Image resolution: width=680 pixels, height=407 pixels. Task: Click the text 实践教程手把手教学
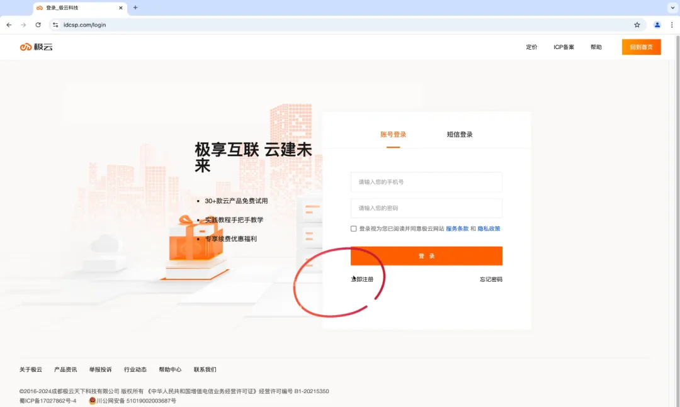tap(234, 220)
